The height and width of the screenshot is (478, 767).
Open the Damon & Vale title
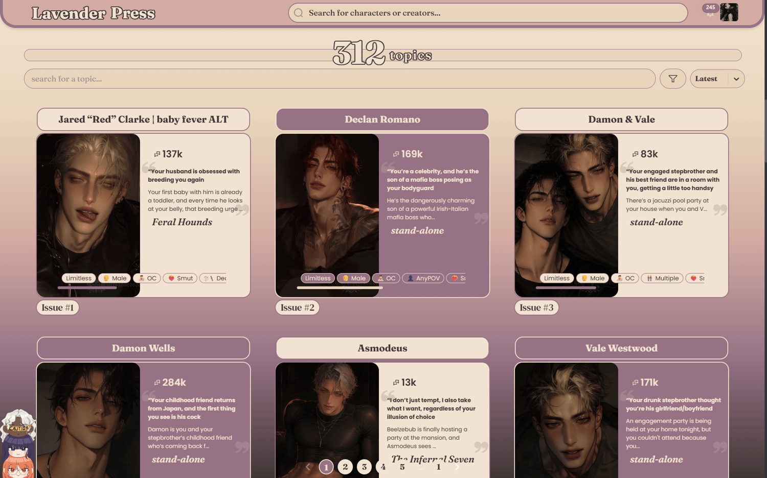pos(621,119)
